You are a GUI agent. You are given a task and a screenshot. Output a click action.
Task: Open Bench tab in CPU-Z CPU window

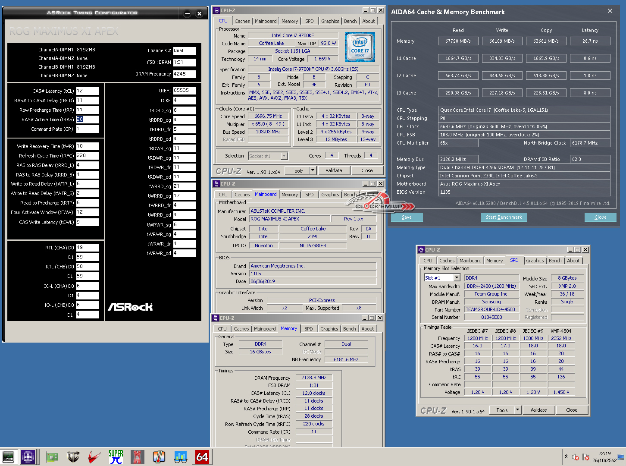coord(351,21)
